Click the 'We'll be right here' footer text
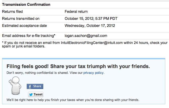The width and height of the screenshot is (169, 108). 73,100
